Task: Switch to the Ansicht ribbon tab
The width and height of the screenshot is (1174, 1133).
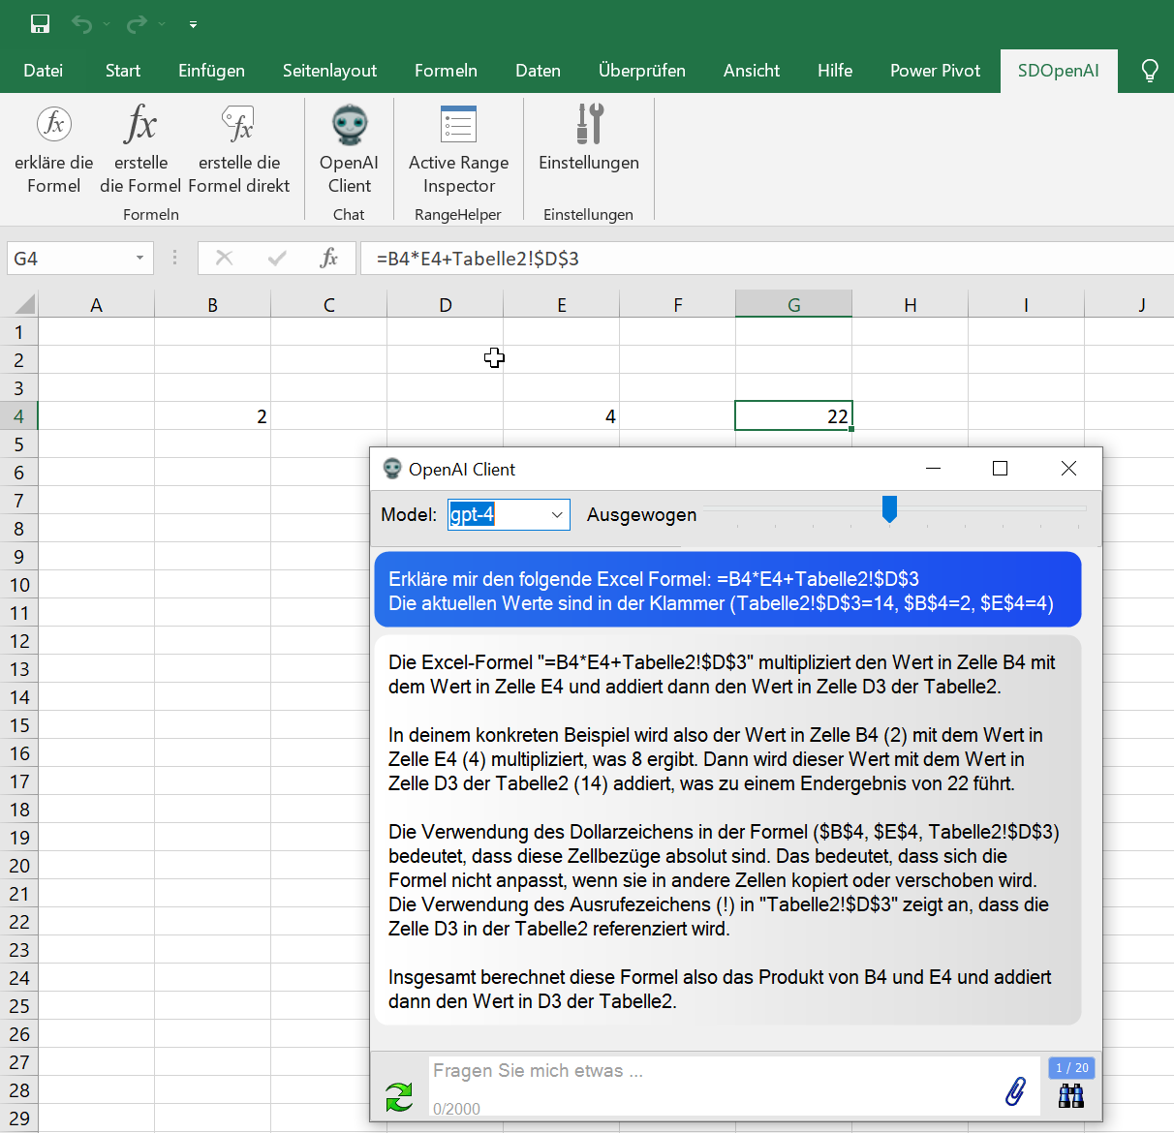Action: [x=752, y=71]
